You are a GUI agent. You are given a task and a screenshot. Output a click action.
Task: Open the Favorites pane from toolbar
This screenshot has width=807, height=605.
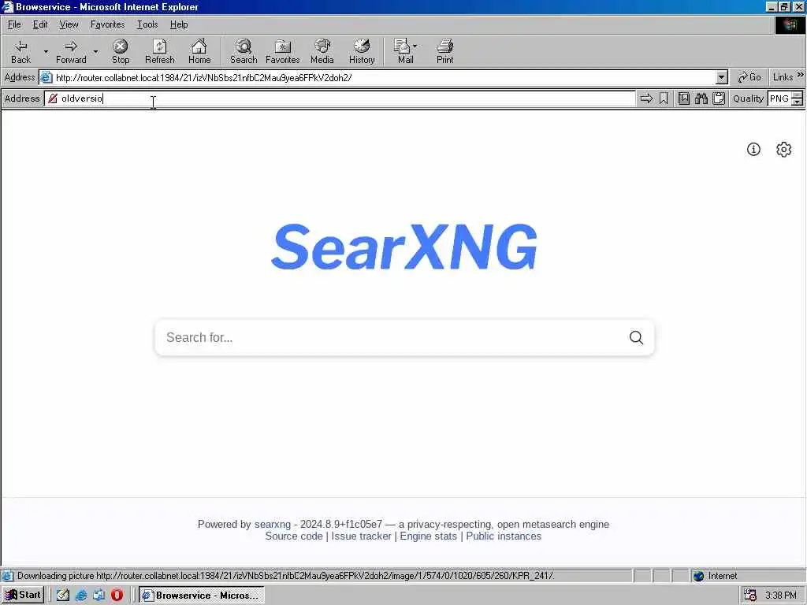point(283,51)
